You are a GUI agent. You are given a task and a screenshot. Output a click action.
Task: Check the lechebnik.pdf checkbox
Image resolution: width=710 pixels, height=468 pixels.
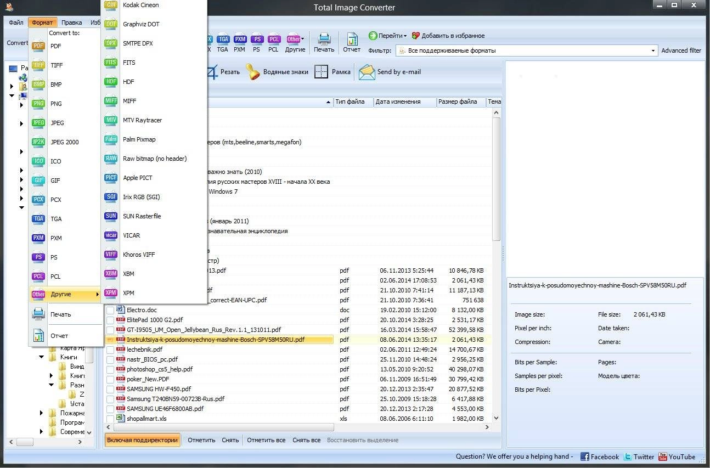tap(110, 350)
